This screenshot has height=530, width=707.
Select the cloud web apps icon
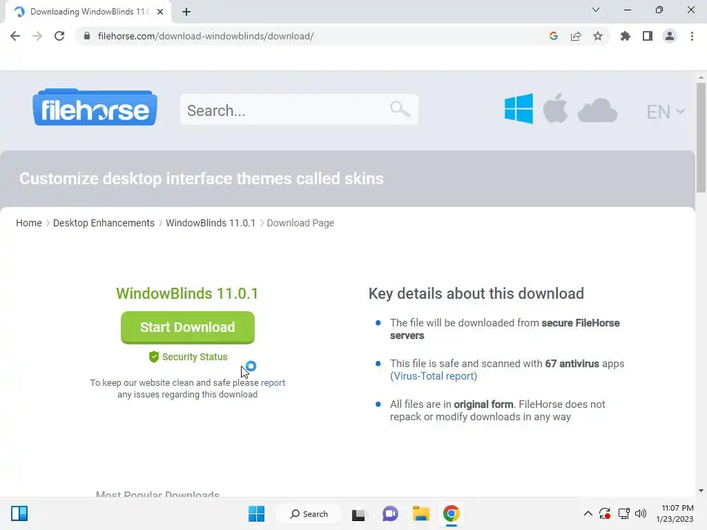click(597, 110)
